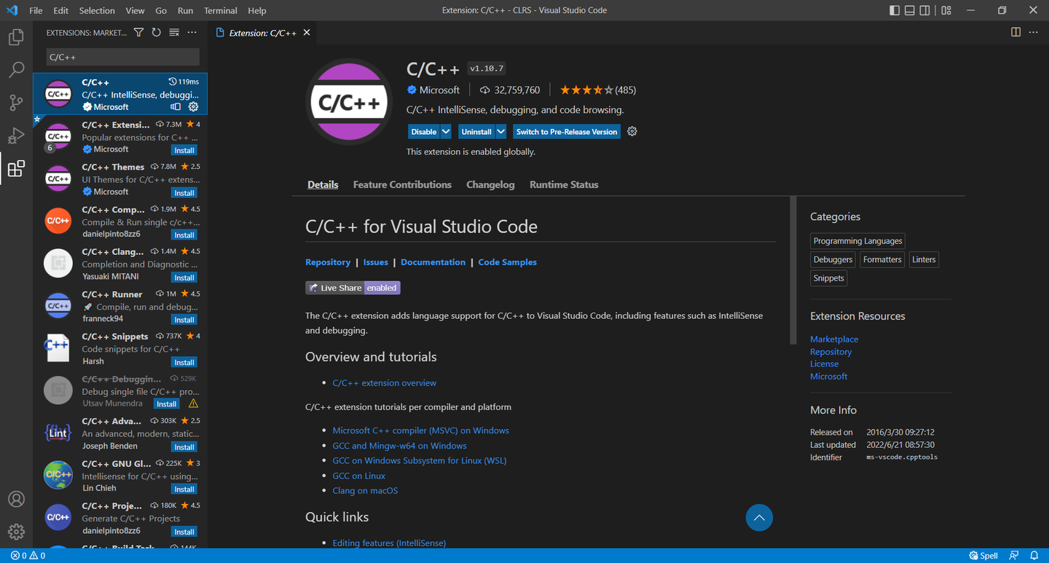This screenshot has width=1049, height=563.
Task: Toggle the bottom panel layout button
Action: pyautogui.click(x=910, y=10)
